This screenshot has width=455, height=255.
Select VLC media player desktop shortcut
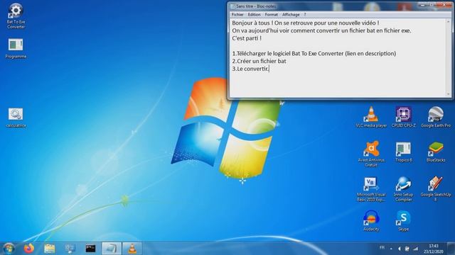coord(371,117)
